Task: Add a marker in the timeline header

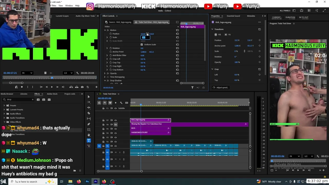Action: click(x=115, y=103)
